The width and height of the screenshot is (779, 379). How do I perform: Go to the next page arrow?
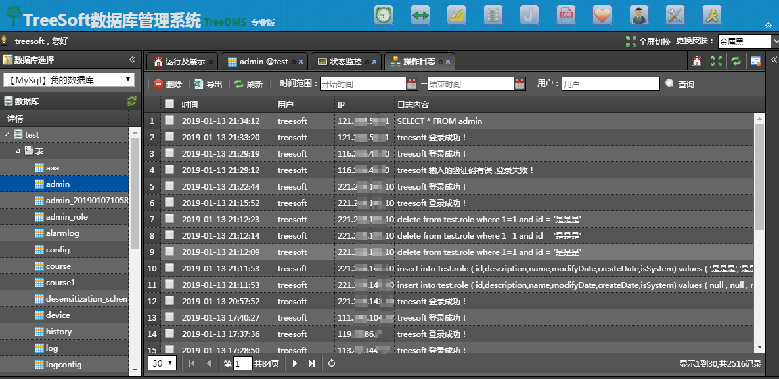point(295,363)
